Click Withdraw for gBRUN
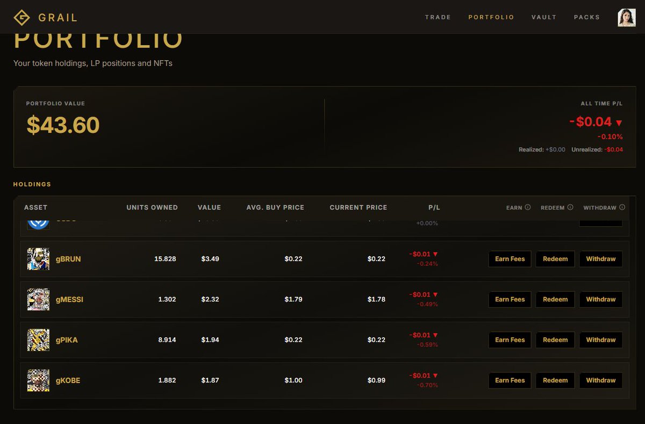The image size is (645, 424). coord(601,259)
